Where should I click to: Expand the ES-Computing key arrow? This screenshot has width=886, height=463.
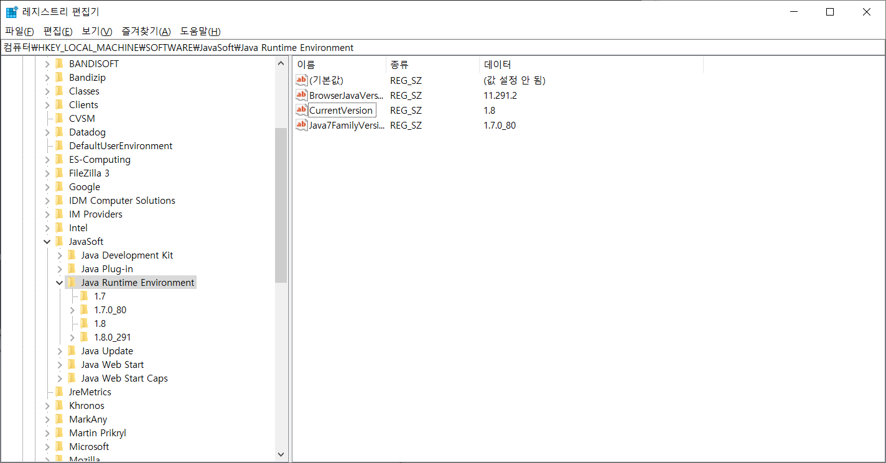click(47, 159)
